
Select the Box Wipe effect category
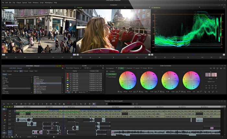pos(5,79)
